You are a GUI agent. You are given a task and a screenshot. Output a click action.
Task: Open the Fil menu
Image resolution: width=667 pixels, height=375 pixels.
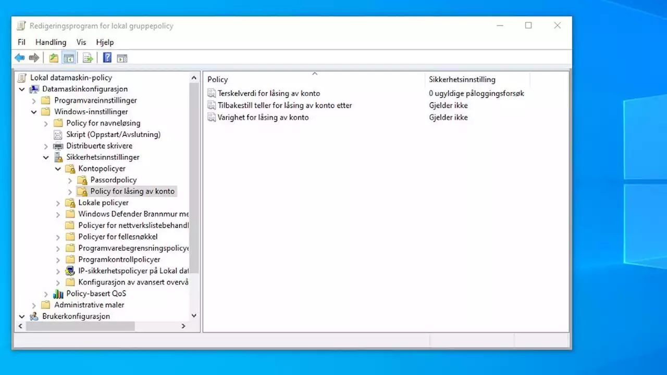click(21, 42)
